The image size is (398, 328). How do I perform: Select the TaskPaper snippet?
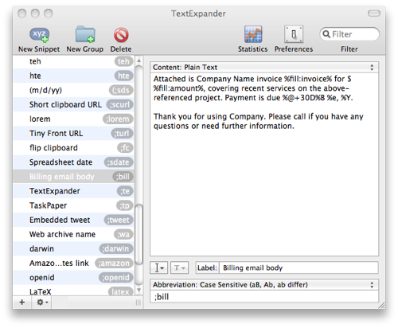click(73, 205)
